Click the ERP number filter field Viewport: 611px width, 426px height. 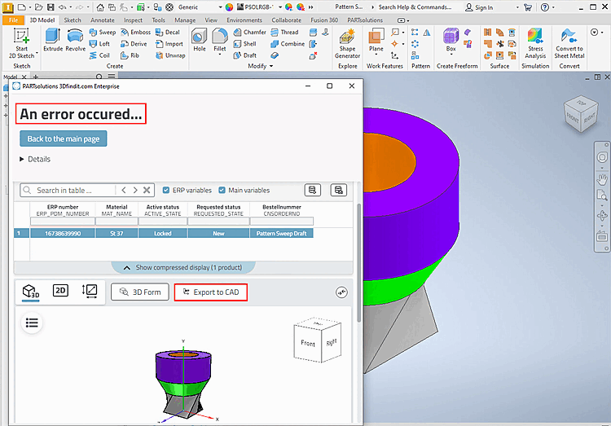(x=63, y=222)
